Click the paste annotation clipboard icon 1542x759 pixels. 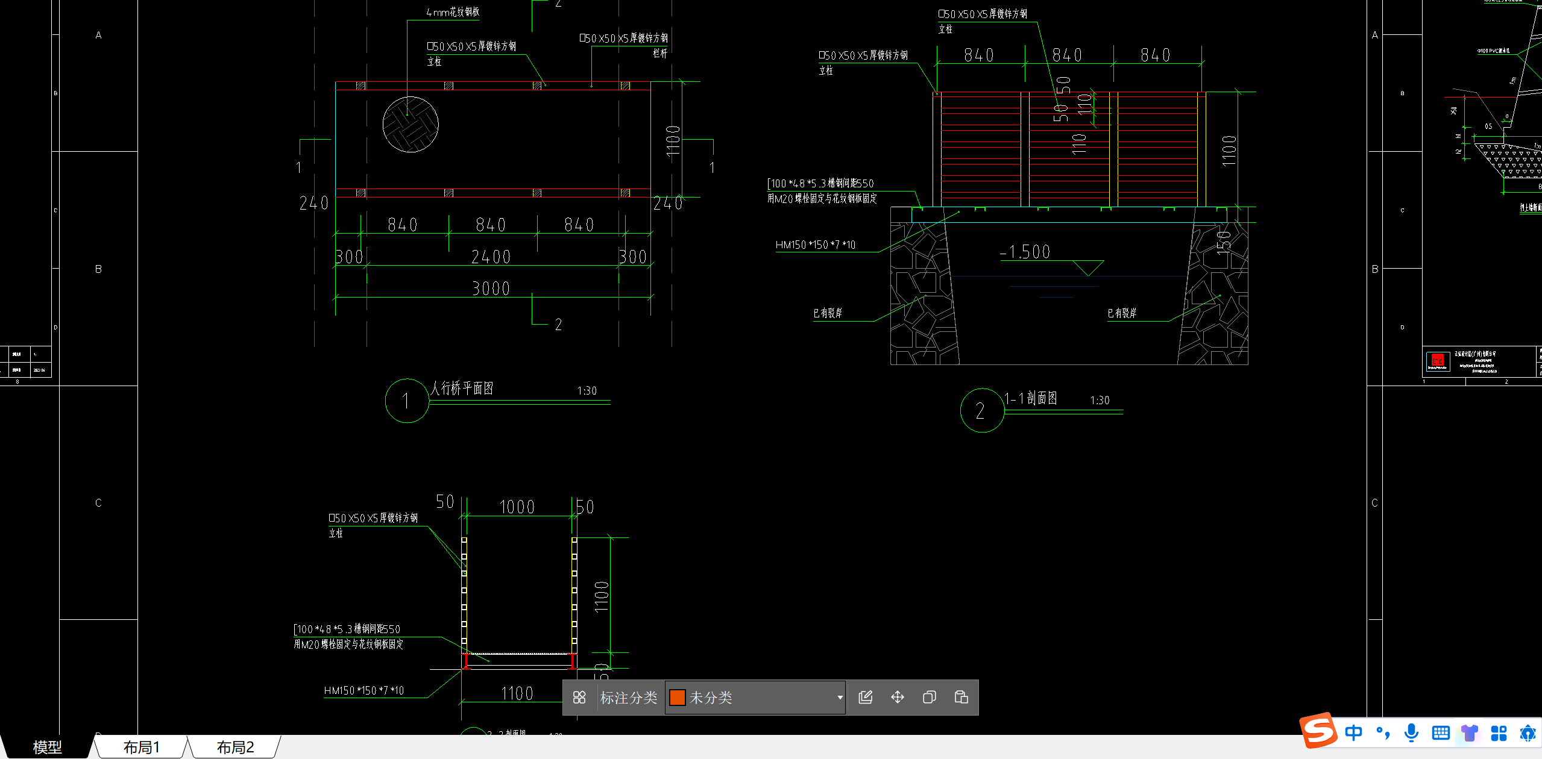pyautogui.click(x=961, y=698)
